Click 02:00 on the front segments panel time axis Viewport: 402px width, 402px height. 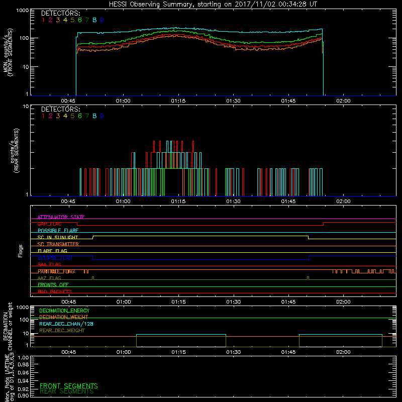[x=343, y=101]
